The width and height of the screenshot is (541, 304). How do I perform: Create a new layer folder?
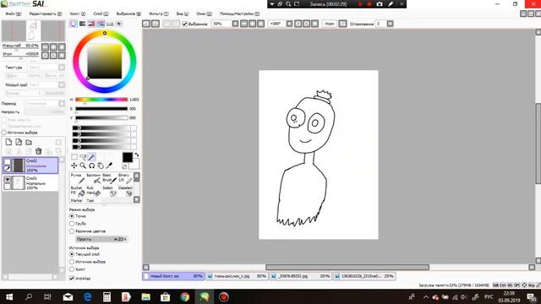[x=29, y=142]
